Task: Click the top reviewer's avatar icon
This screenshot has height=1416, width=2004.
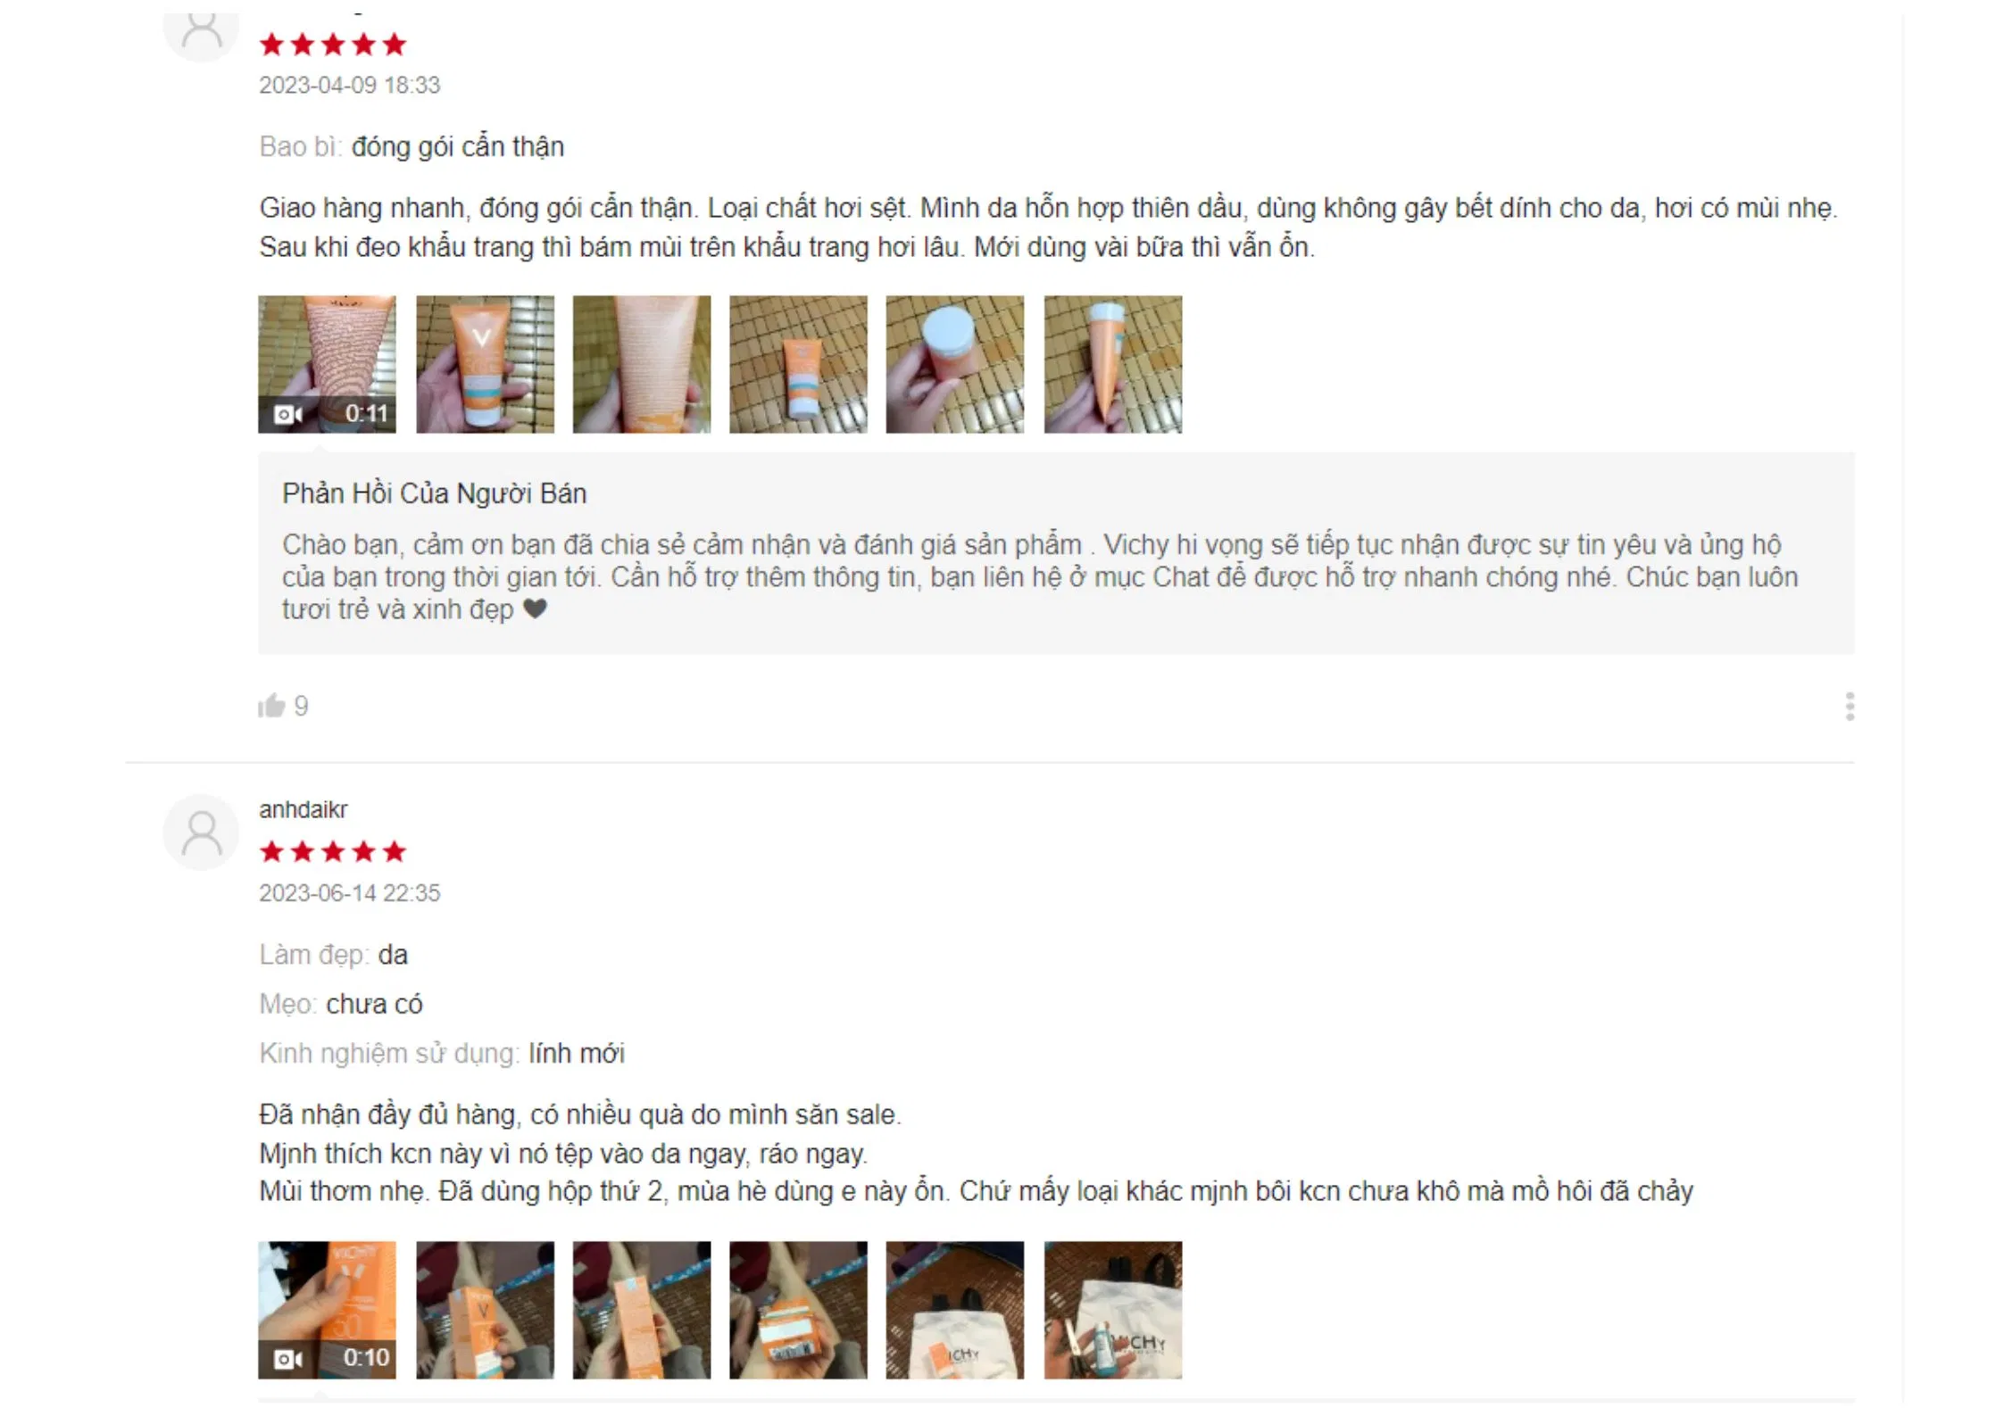Action: click(x=202, y=31)
